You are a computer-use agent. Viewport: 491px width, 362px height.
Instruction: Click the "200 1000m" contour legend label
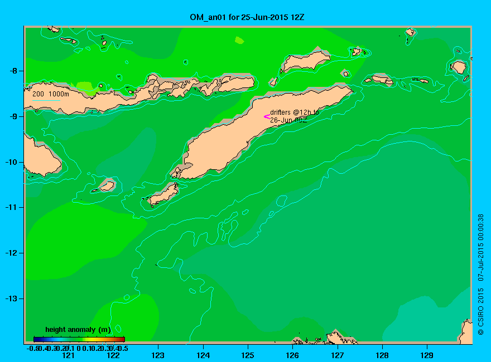pos(51,94)
